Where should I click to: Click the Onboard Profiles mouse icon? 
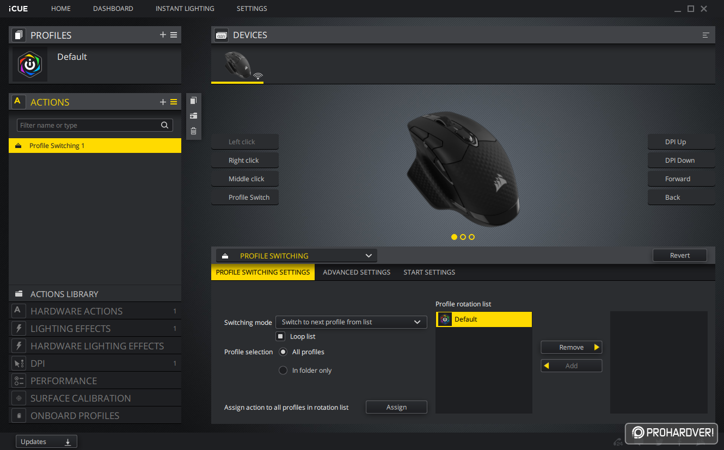click(x=18, y=416)
